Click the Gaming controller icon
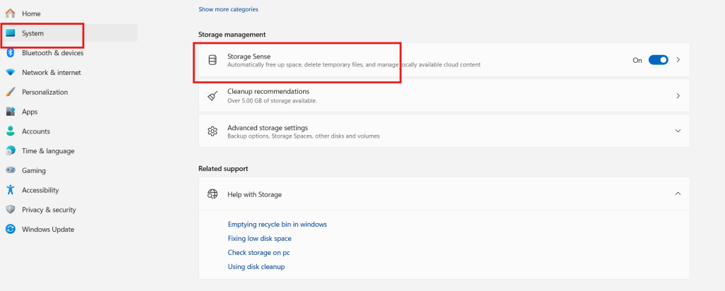The width and height of the screenshot is (725, 291). [10, 170]
